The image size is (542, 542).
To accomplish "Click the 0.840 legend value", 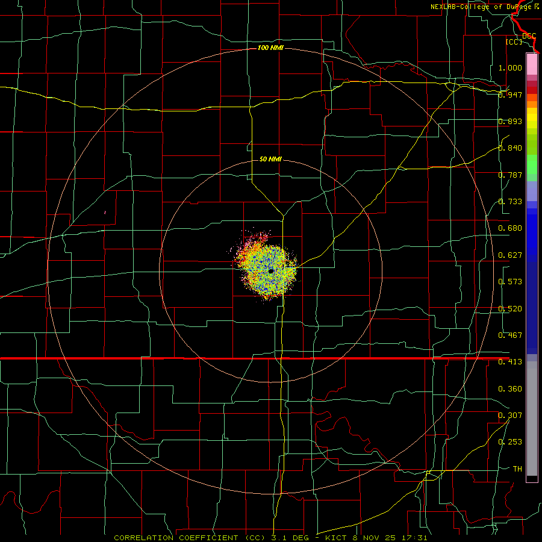I will [510, 148].
